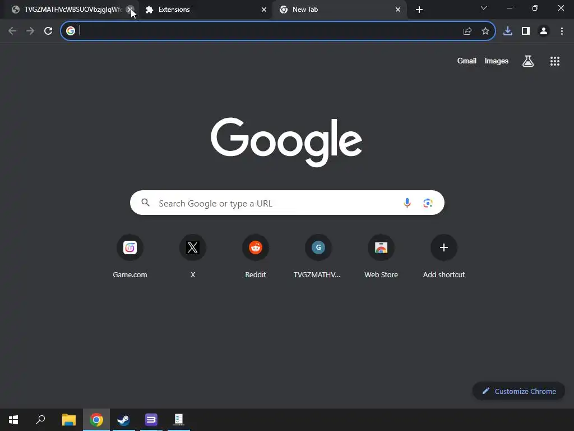Viewport: 574px width, 431px height.
Task: Share this page from address bar
Action: 467,31
